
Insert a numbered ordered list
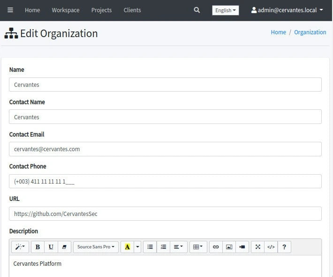point(163,247)
